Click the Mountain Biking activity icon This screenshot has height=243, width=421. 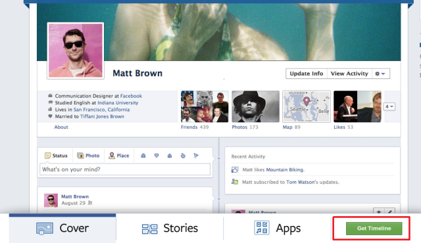235,169
